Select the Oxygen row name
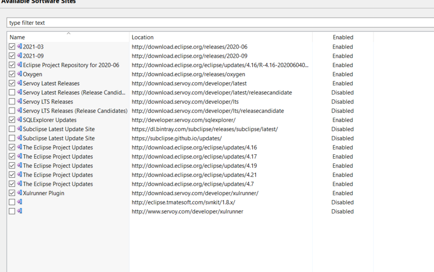The width and height of the screenshot is (434, 272). click(x=32, y=74)
